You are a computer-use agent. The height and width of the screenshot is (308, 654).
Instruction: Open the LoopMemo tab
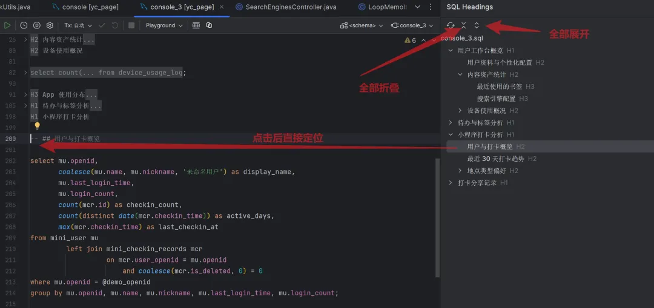pyautogui.click(x=383, y=7)
